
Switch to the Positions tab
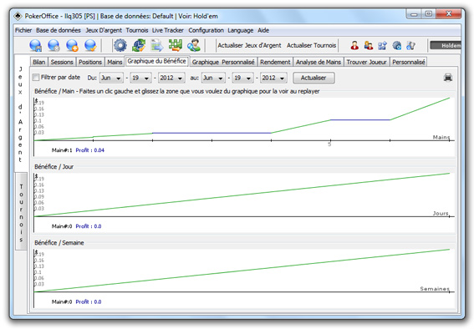click(90, 62)
